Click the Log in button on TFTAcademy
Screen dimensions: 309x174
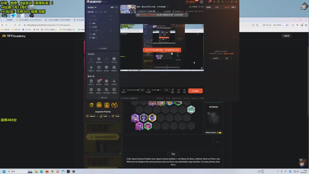click(286, 36)
